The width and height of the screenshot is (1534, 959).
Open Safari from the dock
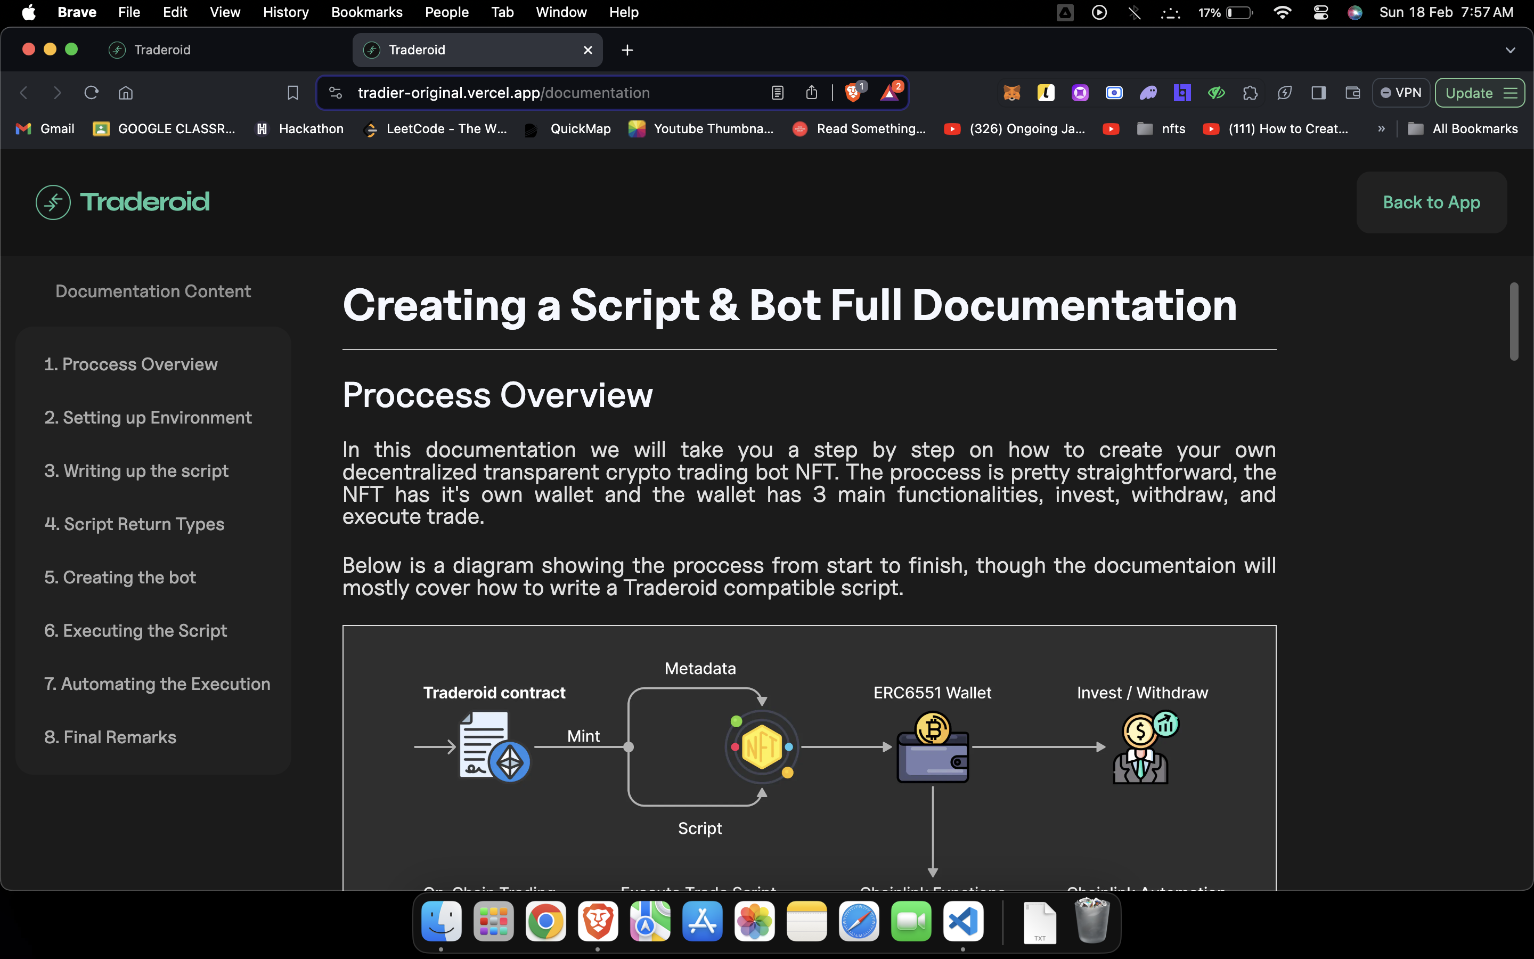tap(859, 921)
